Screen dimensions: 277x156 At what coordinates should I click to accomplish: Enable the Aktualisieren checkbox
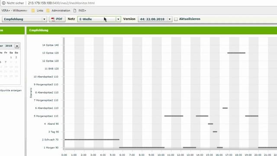coord(176,19)
